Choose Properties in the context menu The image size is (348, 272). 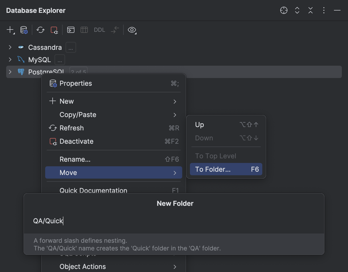(114, 83)
